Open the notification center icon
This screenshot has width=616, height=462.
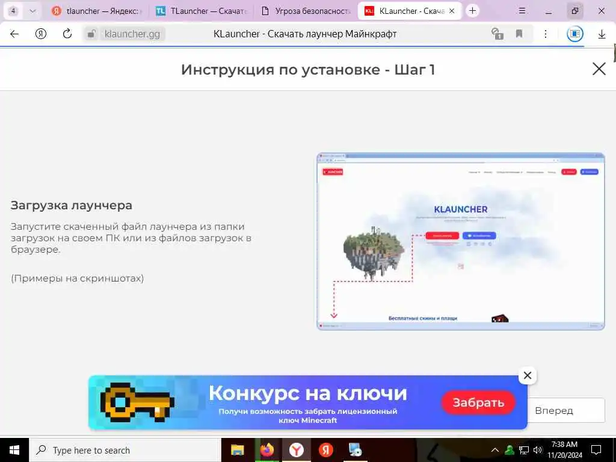596,450
